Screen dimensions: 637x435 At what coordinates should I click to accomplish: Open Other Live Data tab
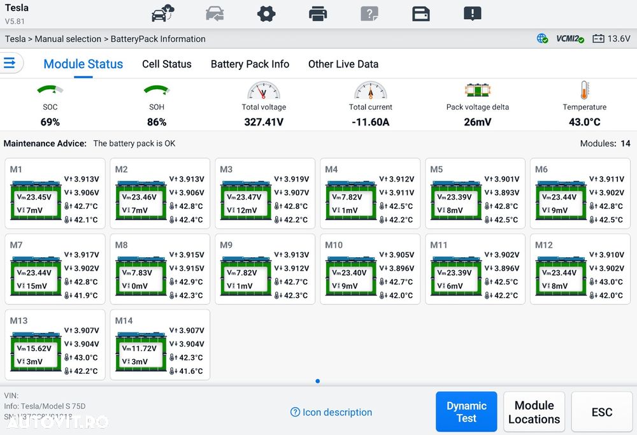[343, 64]
